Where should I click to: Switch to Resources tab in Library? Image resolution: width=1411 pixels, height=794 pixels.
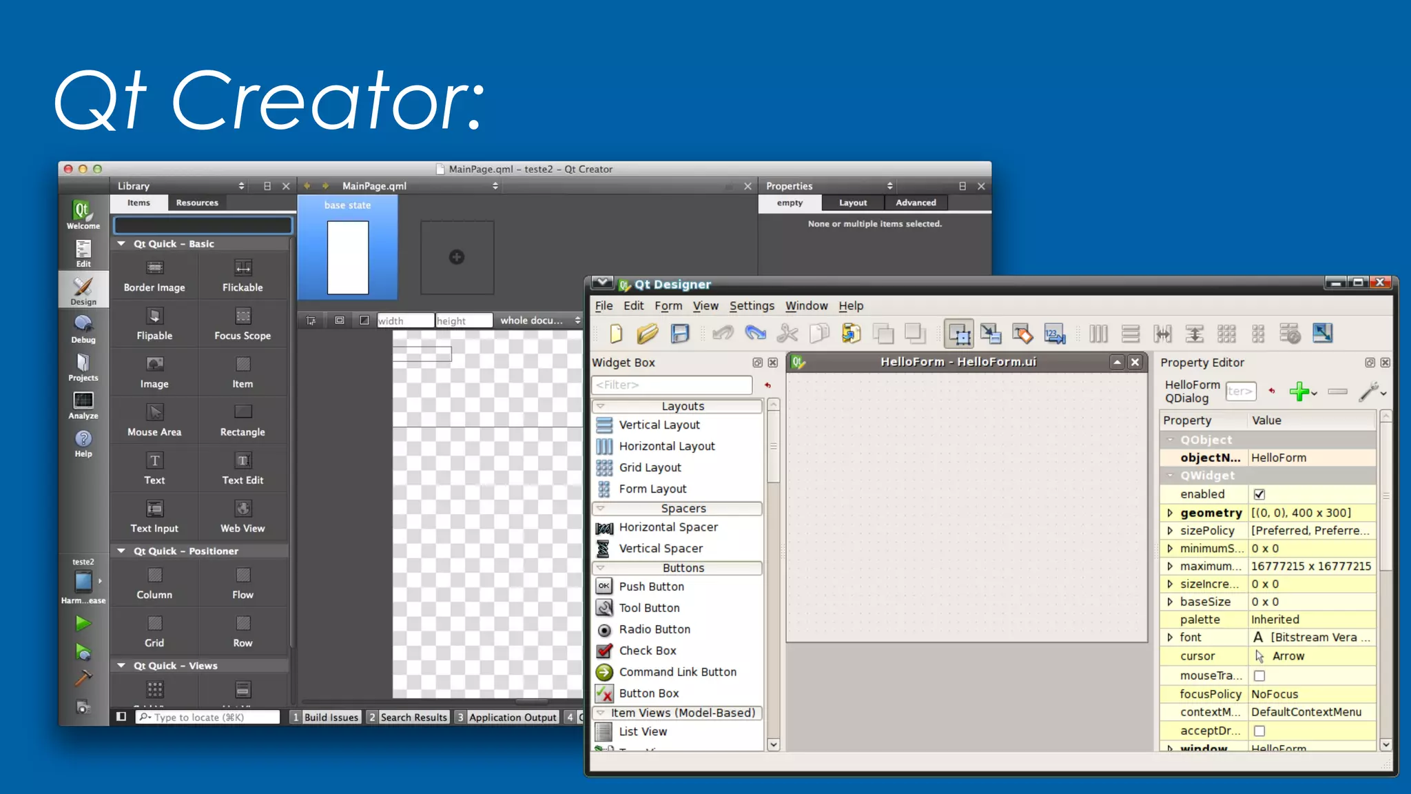[x=197, y=203]
